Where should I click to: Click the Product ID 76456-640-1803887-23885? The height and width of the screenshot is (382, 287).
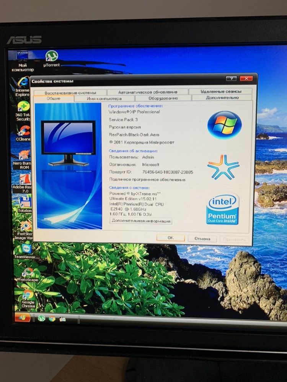(x=168, y=172)
